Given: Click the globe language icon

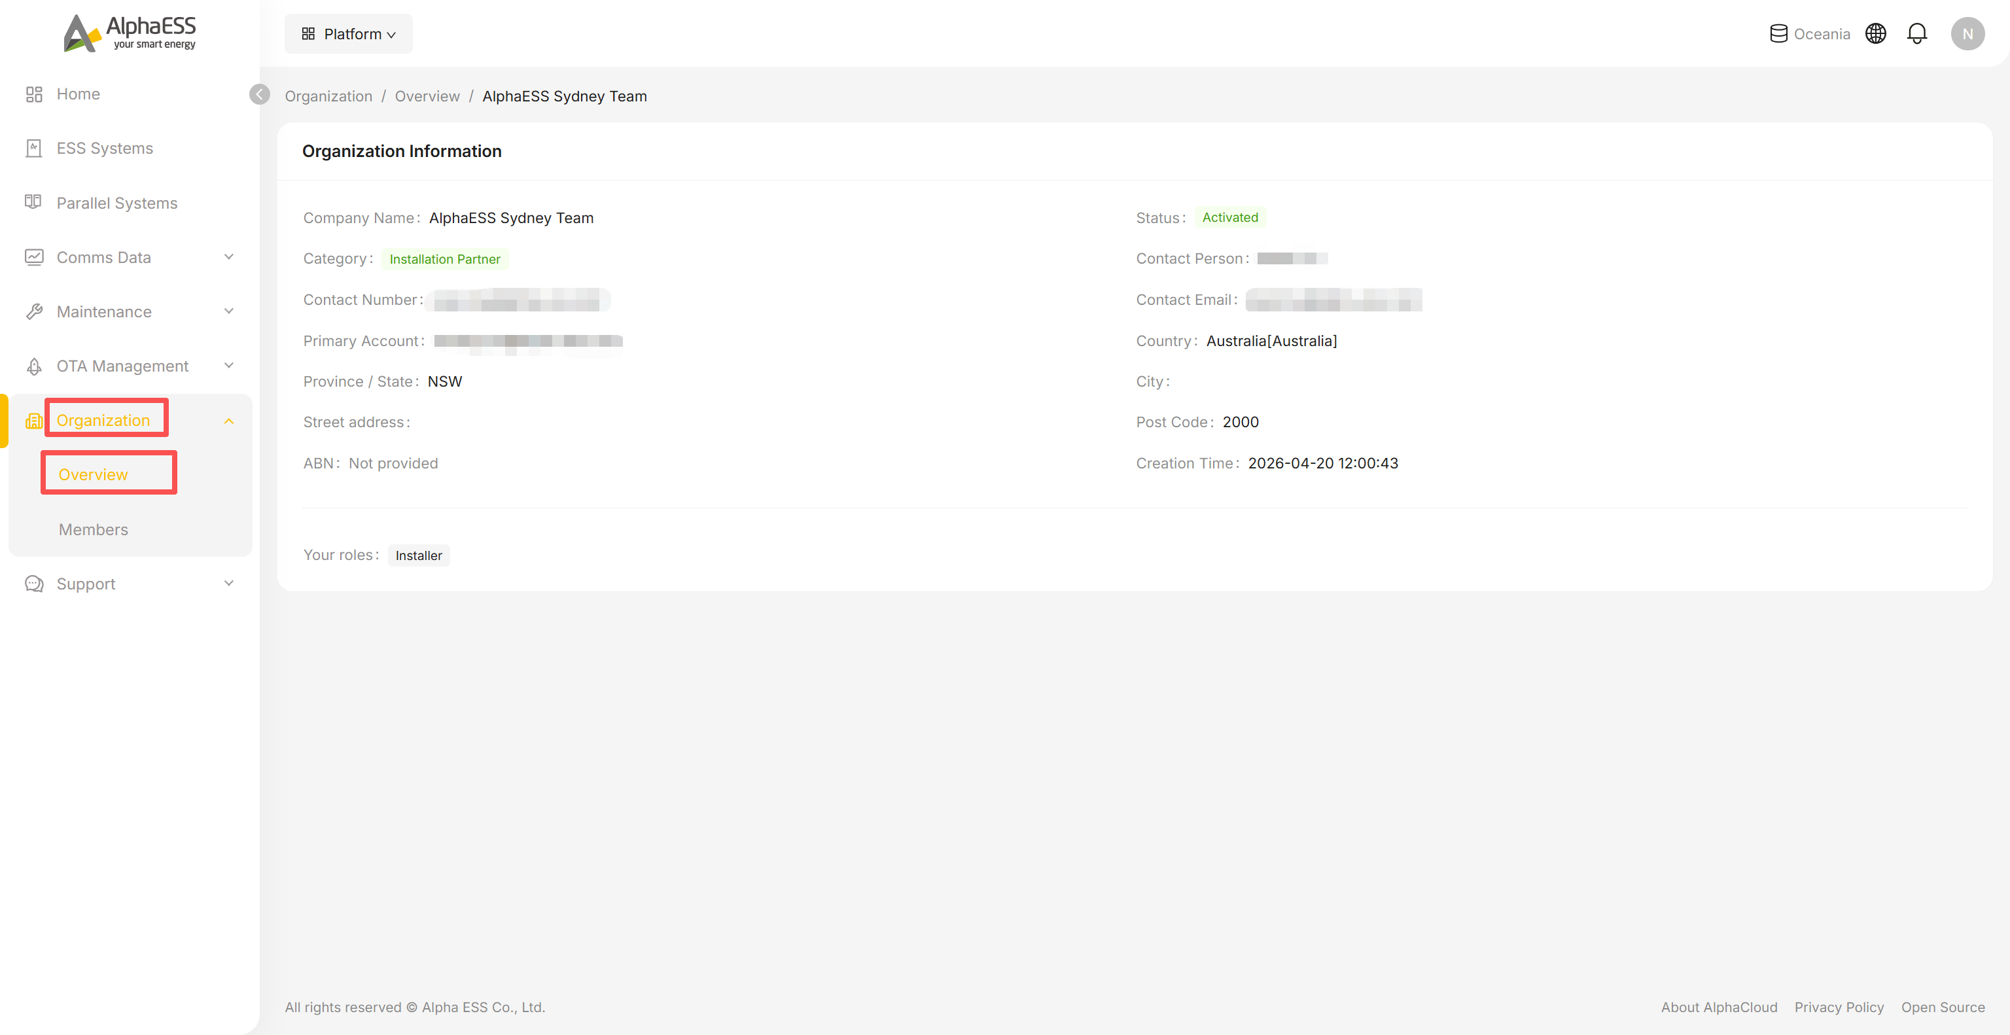Looking at the screenshot, I should [1875, 33].
